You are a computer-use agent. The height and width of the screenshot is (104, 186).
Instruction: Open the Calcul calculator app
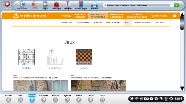90,98
